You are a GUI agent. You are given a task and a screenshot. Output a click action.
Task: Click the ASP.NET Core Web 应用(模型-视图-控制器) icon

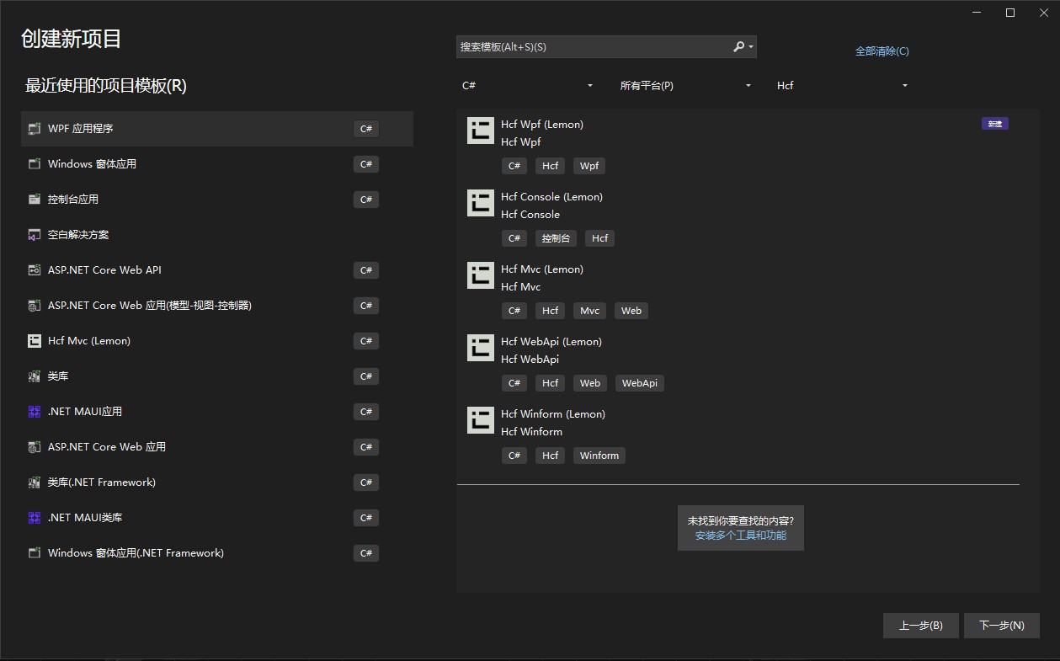click(35, 306)
